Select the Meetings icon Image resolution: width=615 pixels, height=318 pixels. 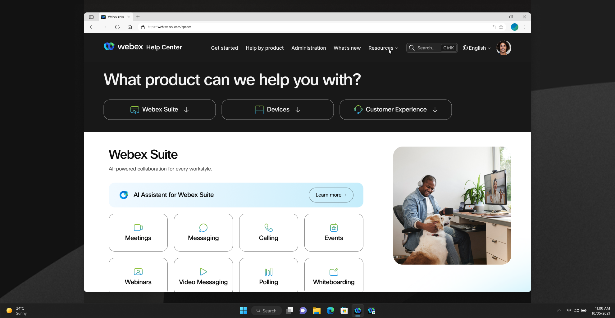[138, 228]
